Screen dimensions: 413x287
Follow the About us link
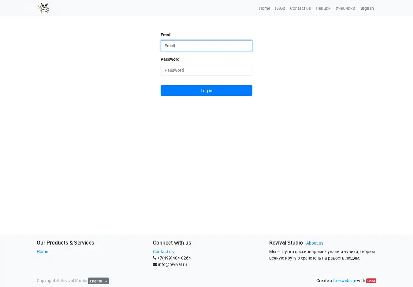(x=314, y=243)
